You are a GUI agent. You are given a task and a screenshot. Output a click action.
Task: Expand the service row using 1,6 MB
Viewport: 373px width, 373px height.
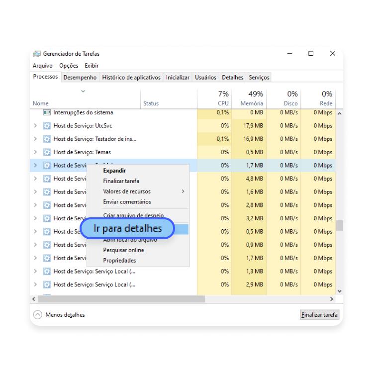[35, 192]
